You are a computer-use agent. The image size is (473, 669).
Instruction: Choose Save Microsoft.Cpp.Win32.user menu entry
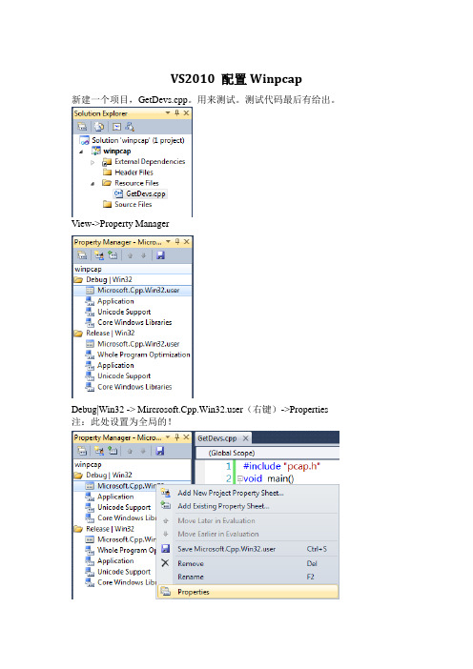point(248,549)
